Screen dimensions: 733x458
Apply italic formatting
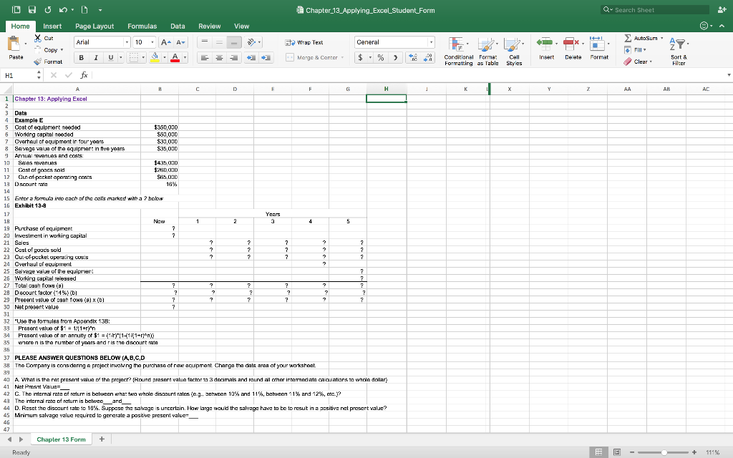(x=94, y=56)
